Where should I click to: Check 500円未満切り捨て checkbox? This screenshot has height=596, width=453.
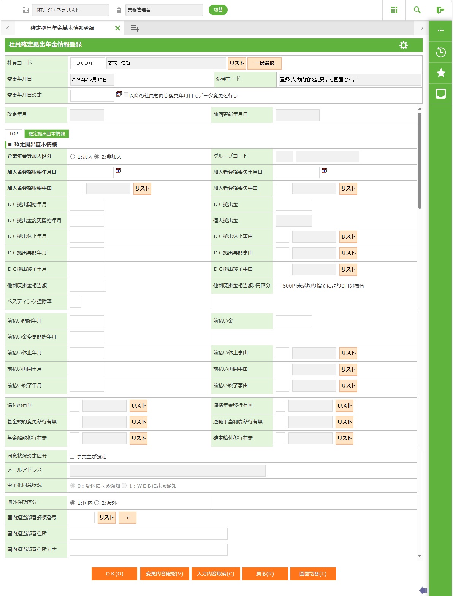(278, 286)
